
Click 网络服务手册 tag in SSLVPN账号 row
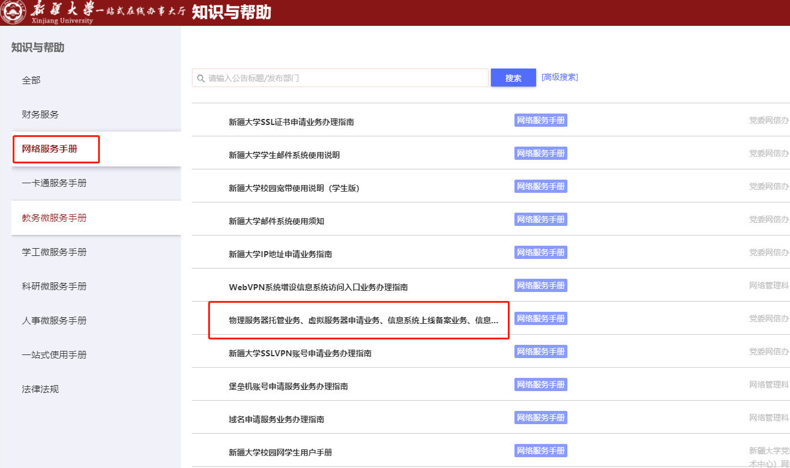point(541,351)
